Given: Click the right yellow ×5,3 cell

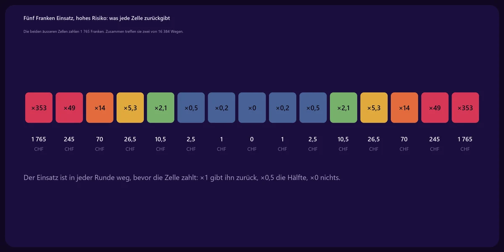Looking at the screenshot, I should coord(374,108).
